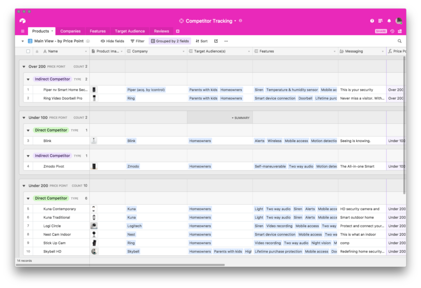Click the SHARE button
This screenshot has height=288, width=421.
tap(381, 31)
